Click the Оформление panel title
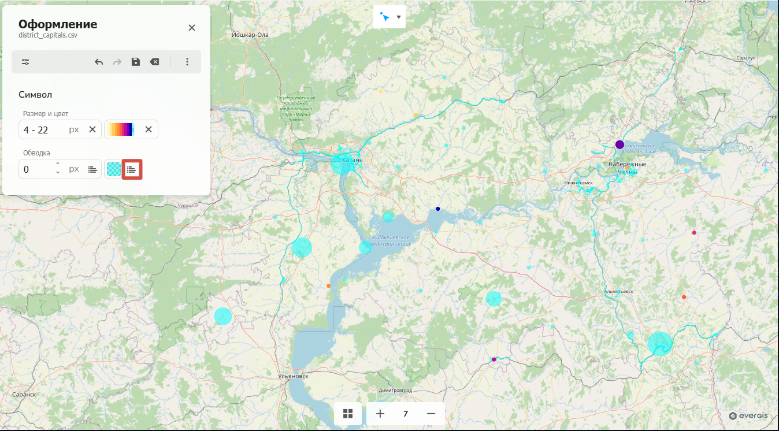The height and width of the screenshot is (431, 779). point(58,24)
